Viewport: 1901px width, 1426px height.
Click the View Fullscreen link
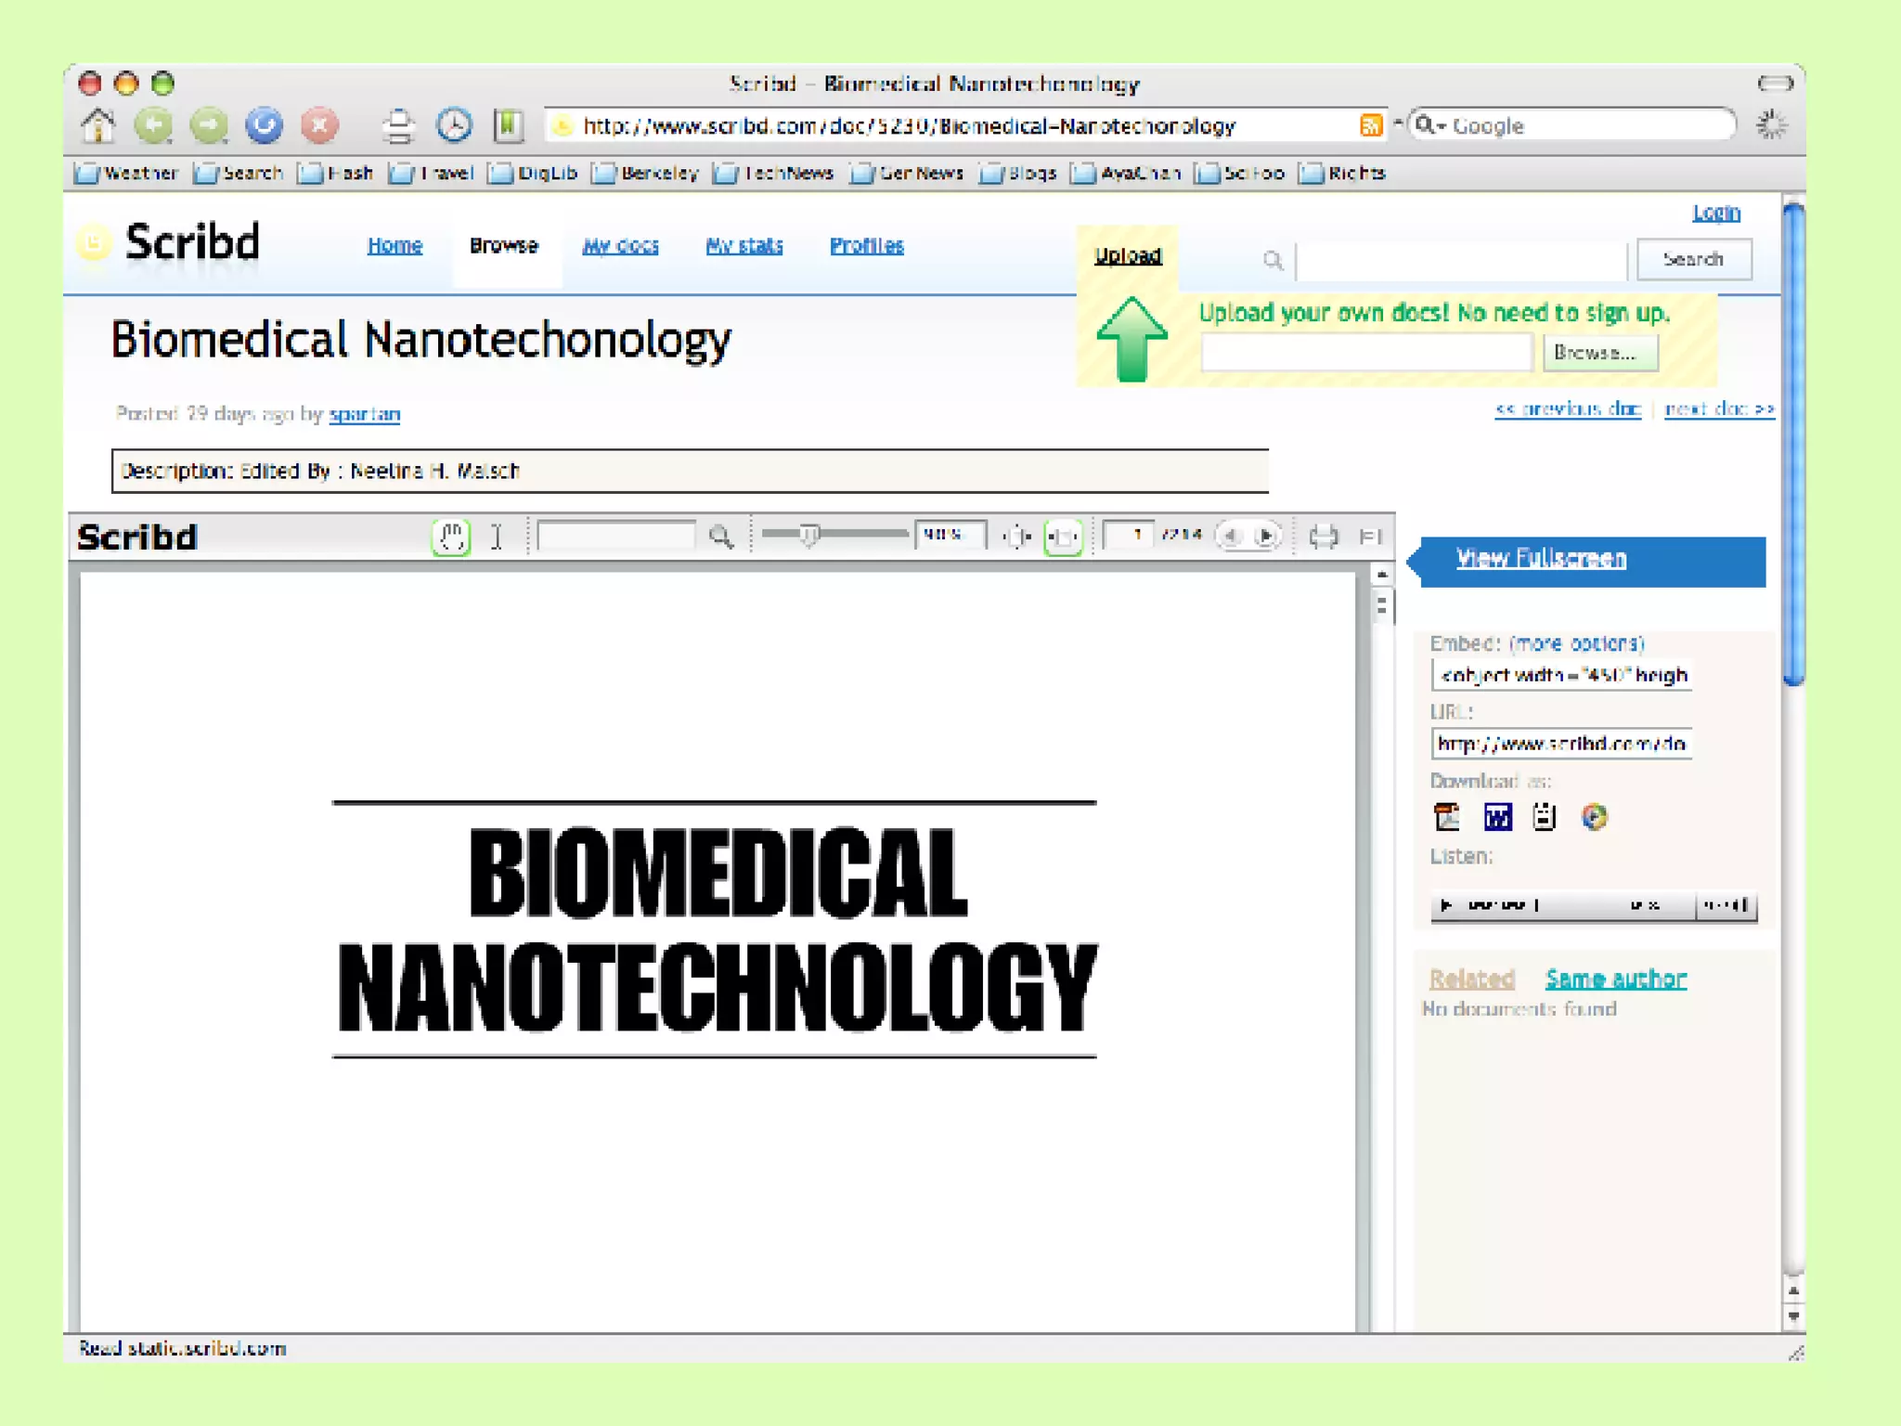click(1540, 558)
